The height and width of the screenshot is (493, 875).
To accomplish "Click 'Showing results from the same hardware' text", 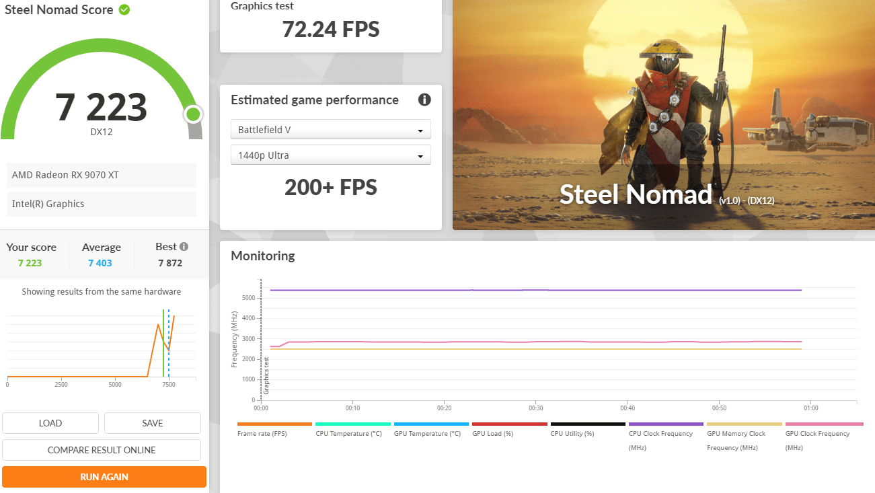I will pyautogui.click(x=102, y=292).
